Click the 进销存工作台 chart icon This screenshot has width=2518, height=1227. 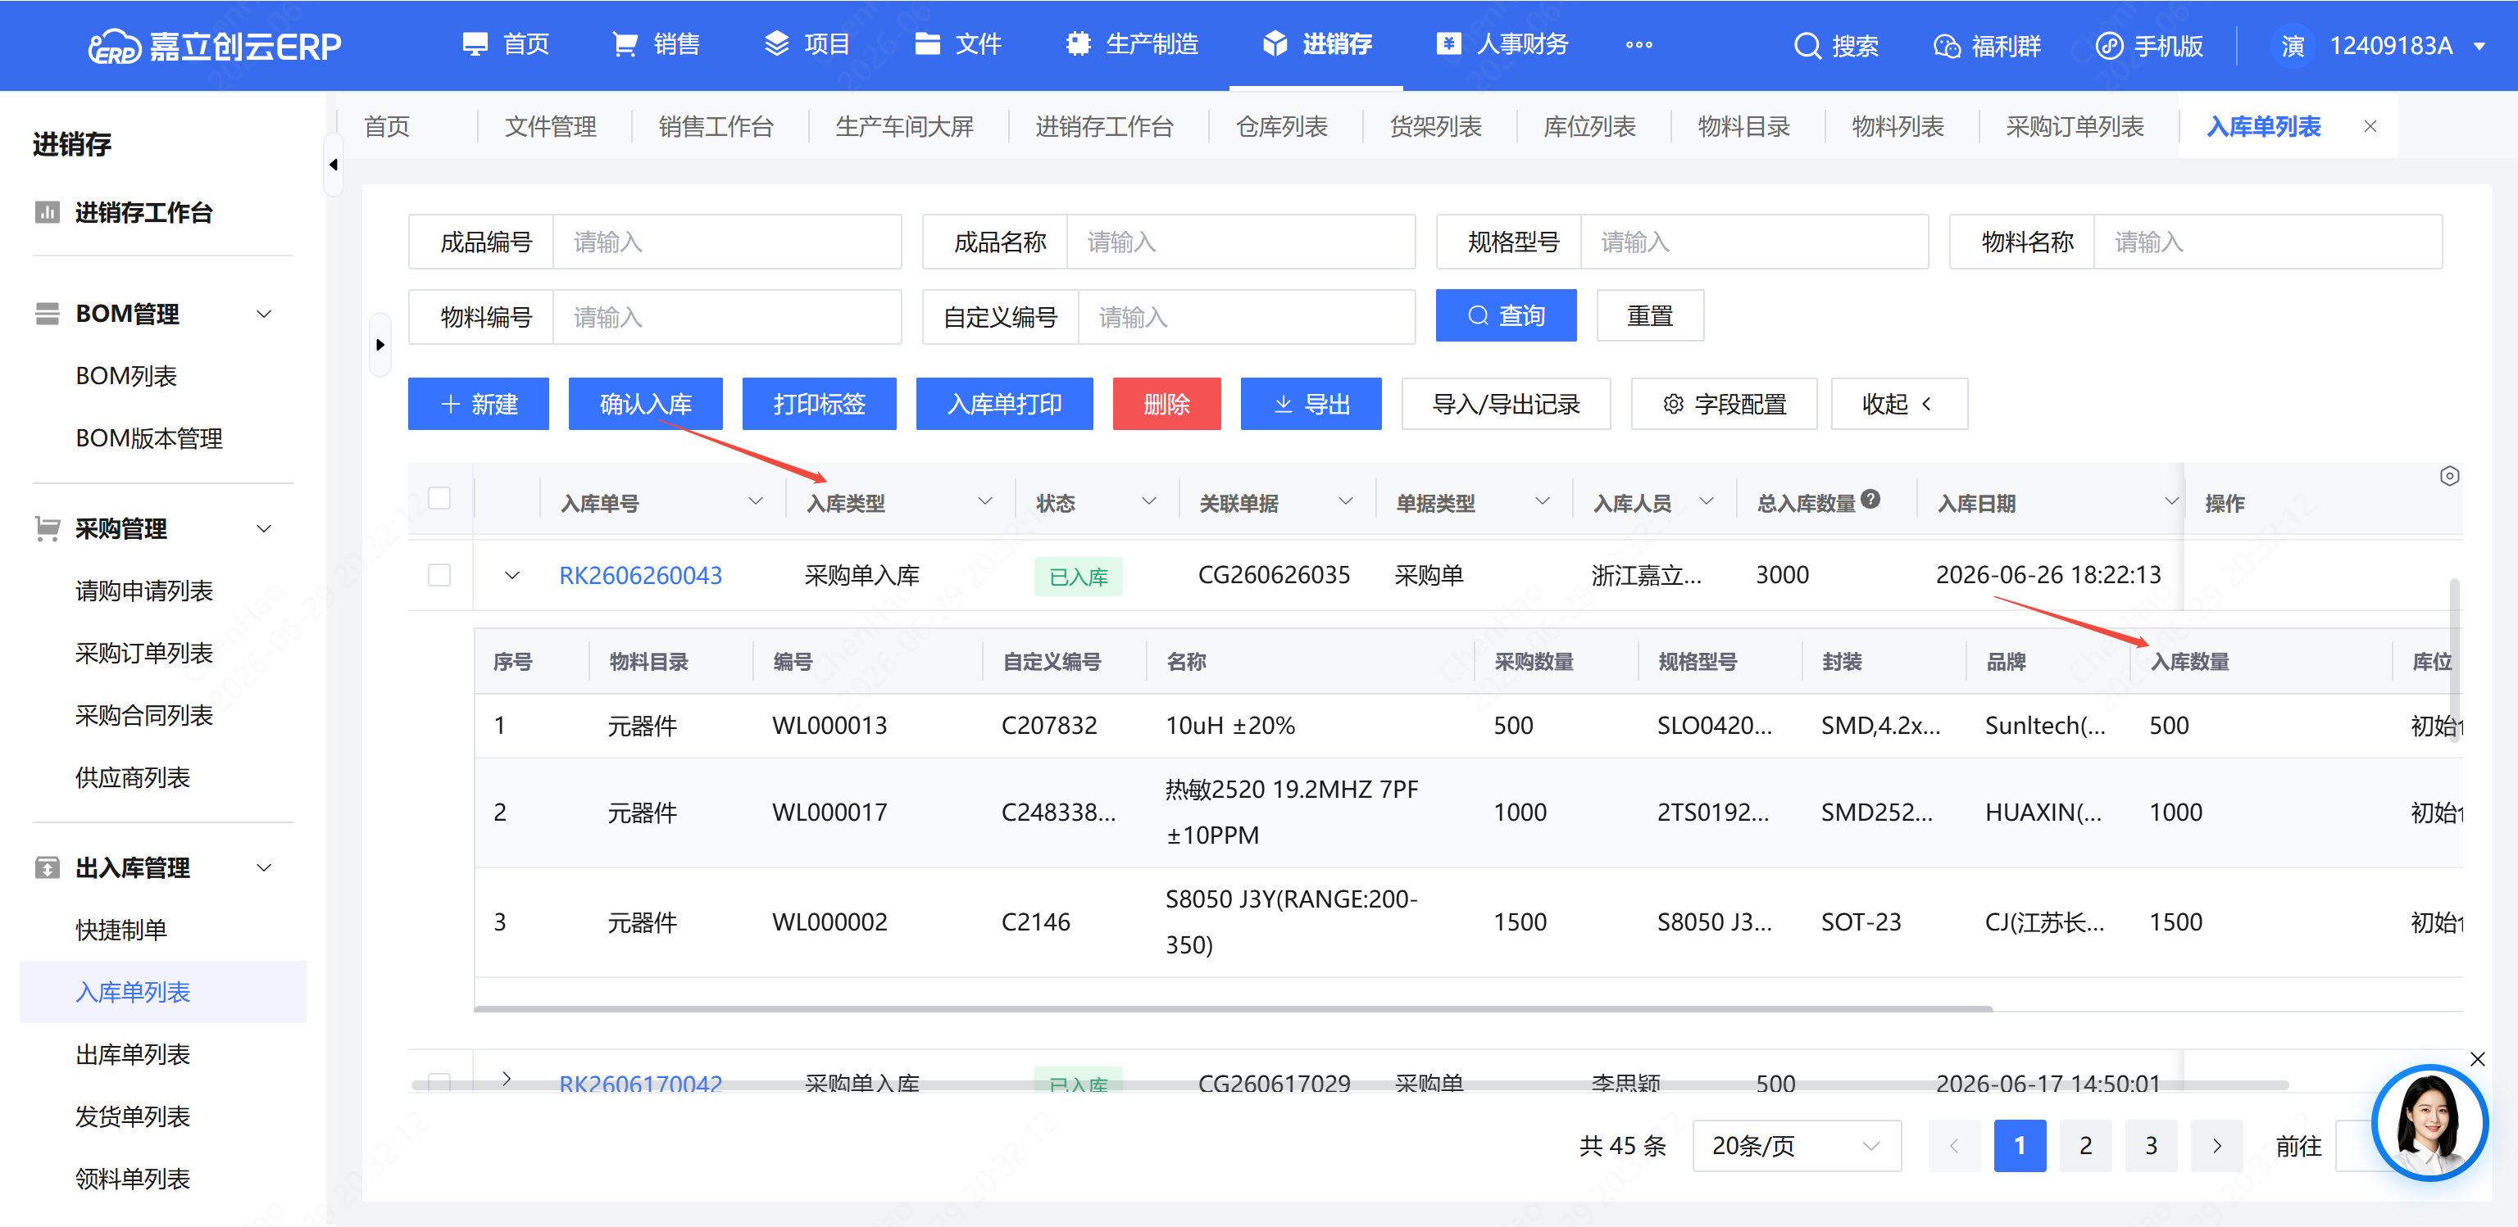pyautogui.click(x=47, y=212)
